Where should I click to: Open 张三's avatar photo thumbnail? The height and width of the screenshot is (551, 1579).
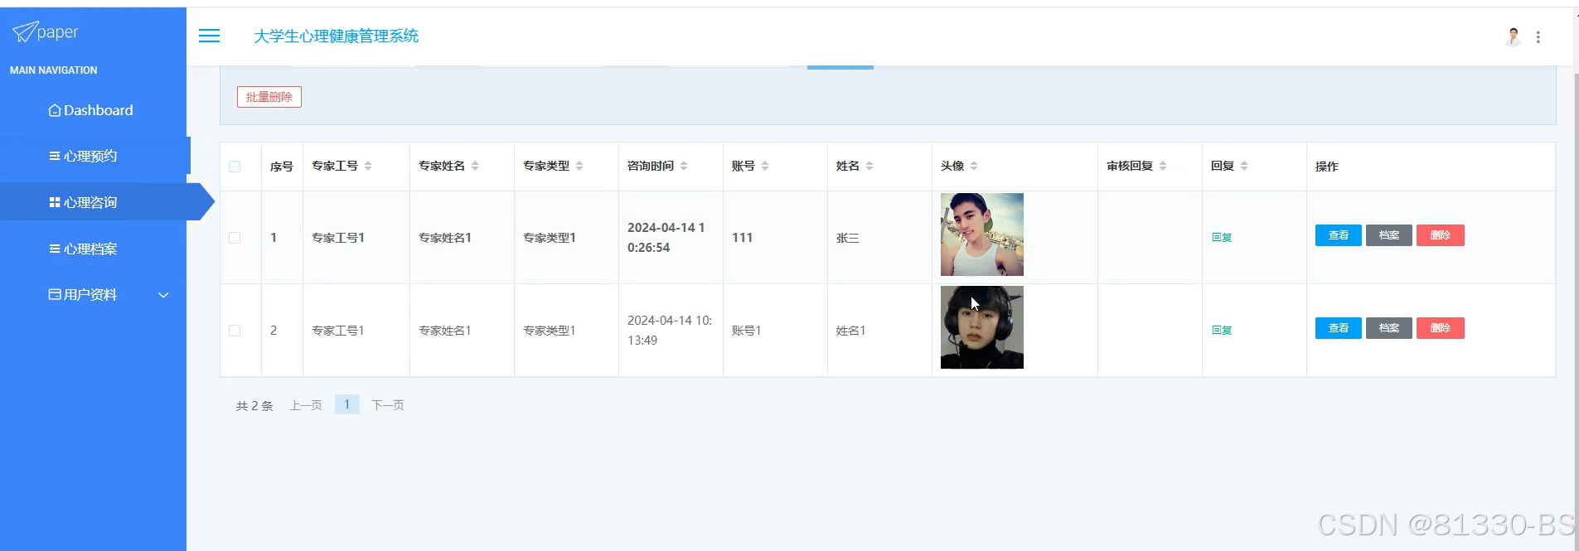point(982,234)
